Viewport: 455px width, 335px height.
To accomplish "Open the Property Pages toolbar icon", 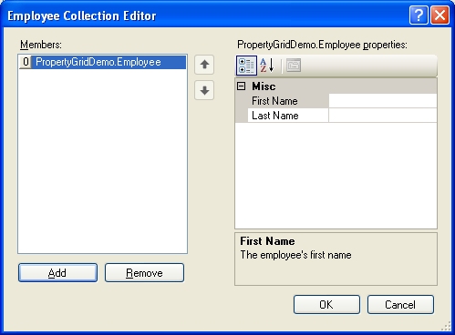I will pos(294,66).
